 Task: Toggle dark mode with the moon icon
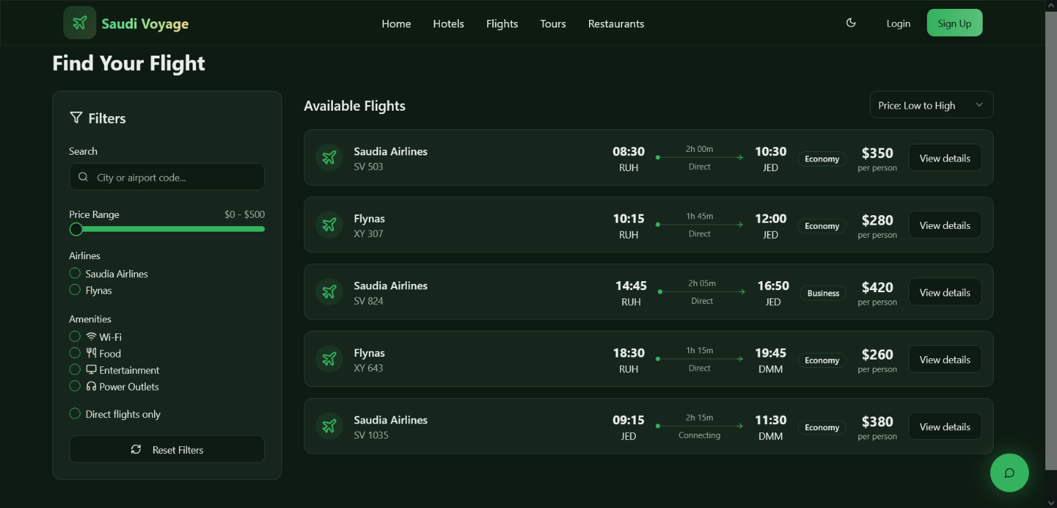(x=851, y=23)
